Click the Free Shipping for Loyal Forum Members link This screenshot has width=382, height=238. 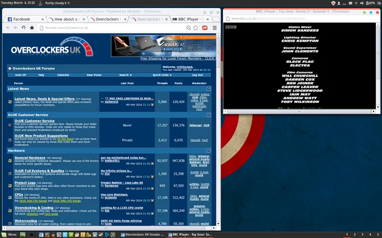178,59
